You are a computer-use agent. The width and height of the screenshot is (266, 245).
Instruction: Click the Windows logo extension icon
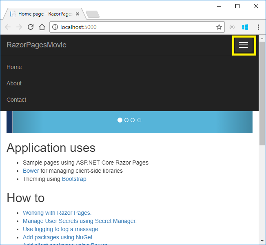pos(245,27)
